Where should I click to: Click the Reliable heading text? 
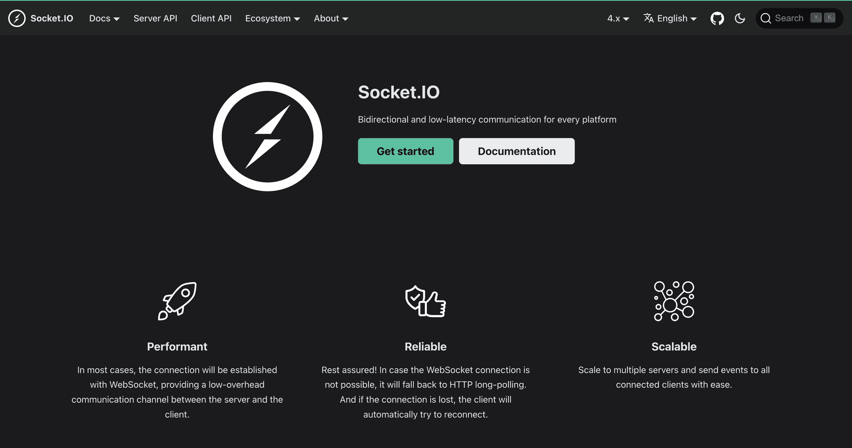pos(425,346)
